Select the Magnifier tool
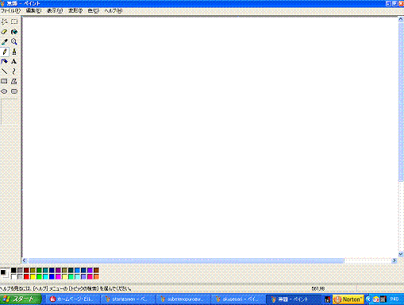This screenshot has height=305, width=404. coord(14,42)
